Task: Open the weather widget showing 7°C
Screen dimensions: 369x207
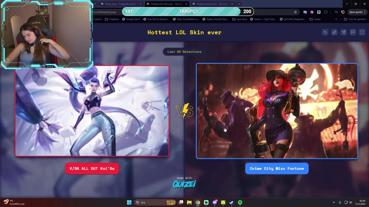Action: point(14,202)
